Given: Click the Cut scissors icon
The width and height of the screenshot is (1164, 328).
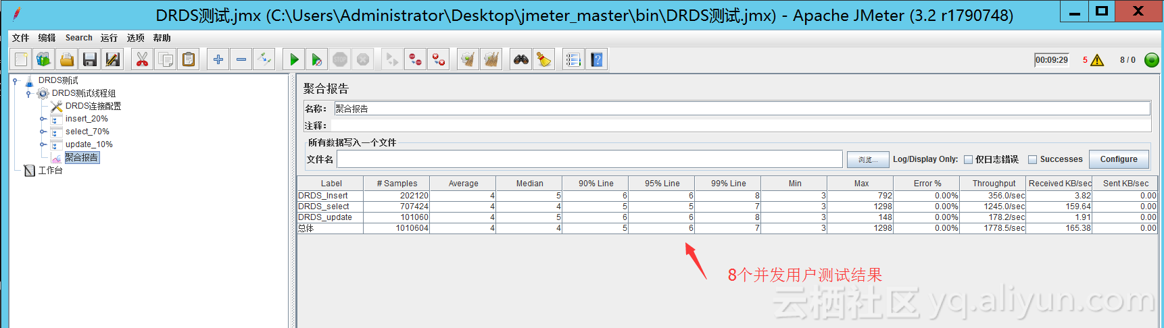Looking at the screenshot, I should pyautogui.click(x=142, y=59).
